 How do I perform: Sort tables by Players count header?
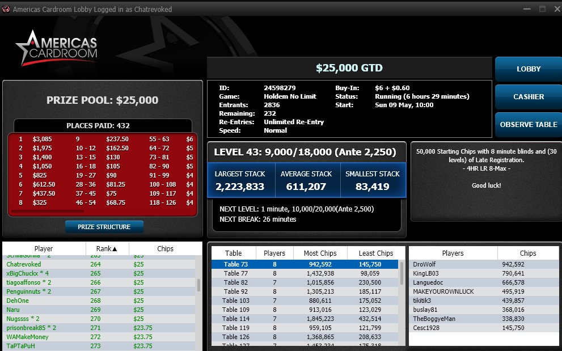(x=274, y=253)
